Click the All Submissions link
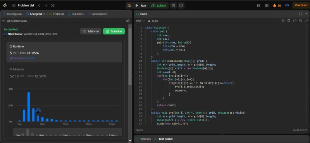This screenshot has height=143, width=310. click(x=17, y=21)
